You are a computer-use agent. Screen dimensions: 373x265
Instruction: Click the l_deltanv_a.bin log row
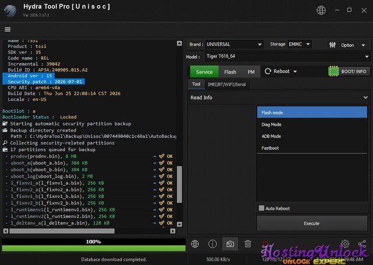(89, 223)
